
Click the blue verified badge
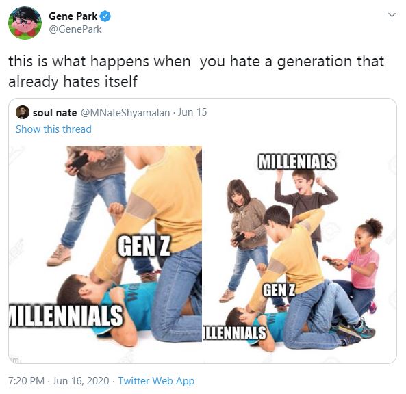point(105,16)
